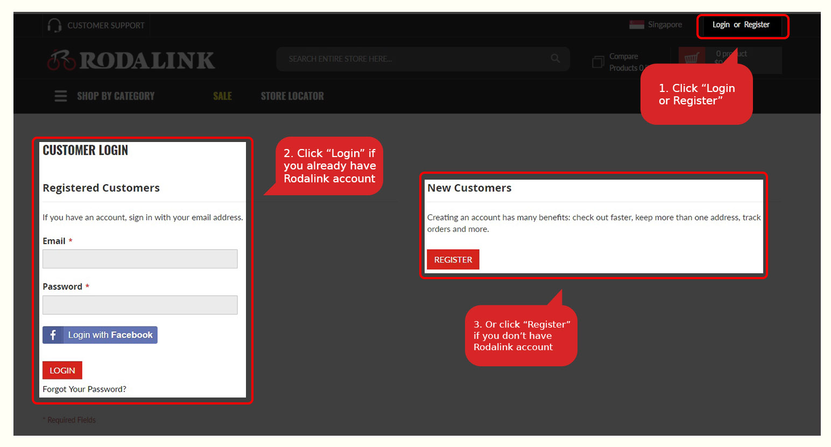Viewport: 831px width, 447px height.
Task: Expand the Shop By Category menu
Action: coord(116,96)
